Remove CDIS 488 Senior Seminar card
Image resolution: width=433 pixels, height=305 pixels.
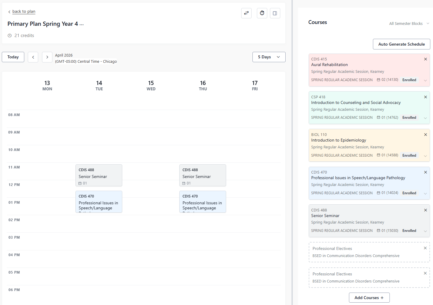tap(425, 210)
